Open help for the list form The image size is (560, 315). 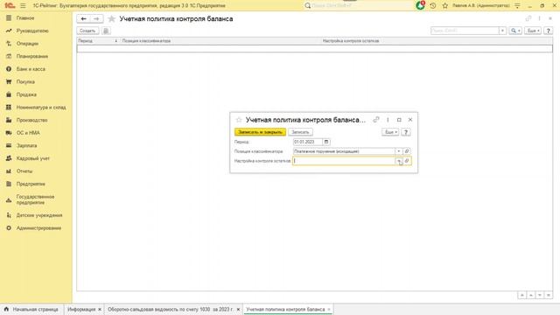(549, 31)
